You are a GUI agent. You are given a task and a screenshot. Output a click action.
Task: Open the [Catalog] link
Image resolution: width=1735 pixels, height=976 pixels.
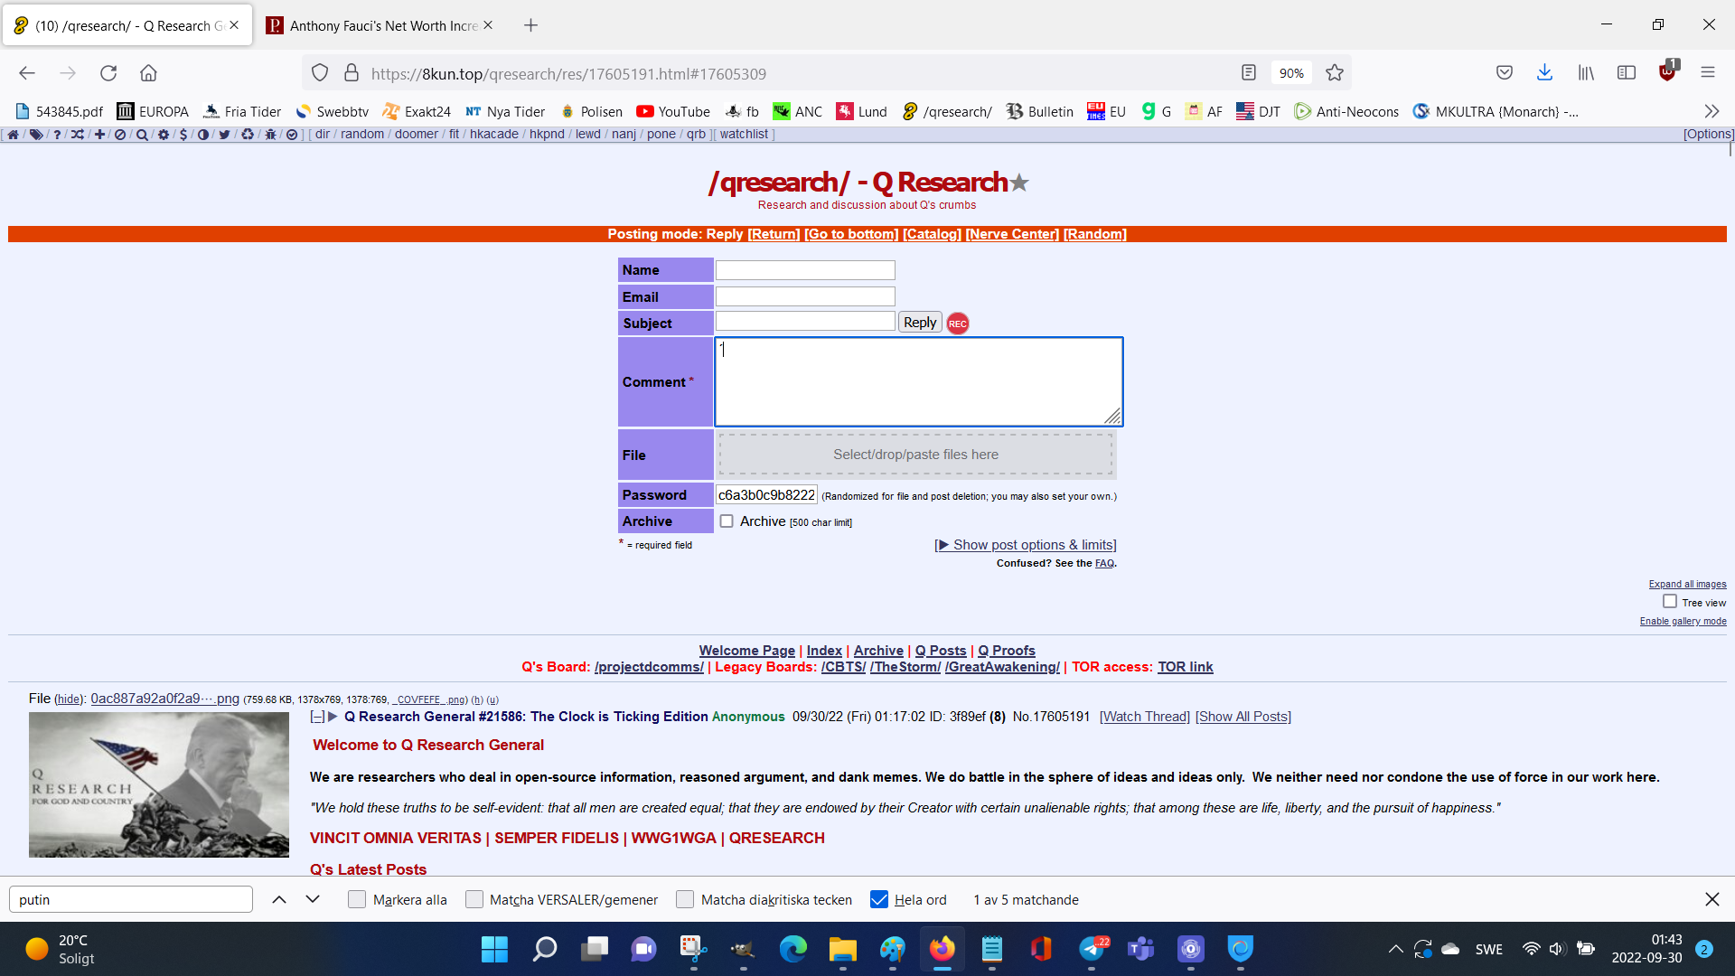click(932, 234)
